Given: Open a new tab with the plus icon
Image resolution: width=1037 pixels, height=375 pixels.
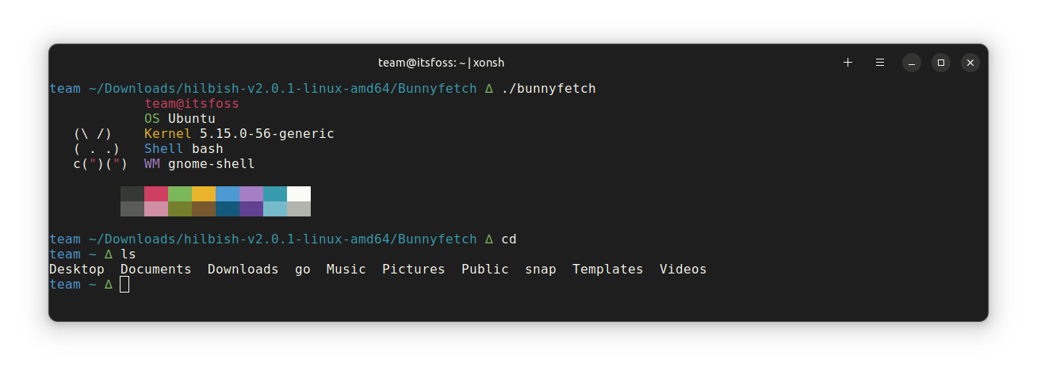Looking at the screenshot, I should (x=848, y=62).
